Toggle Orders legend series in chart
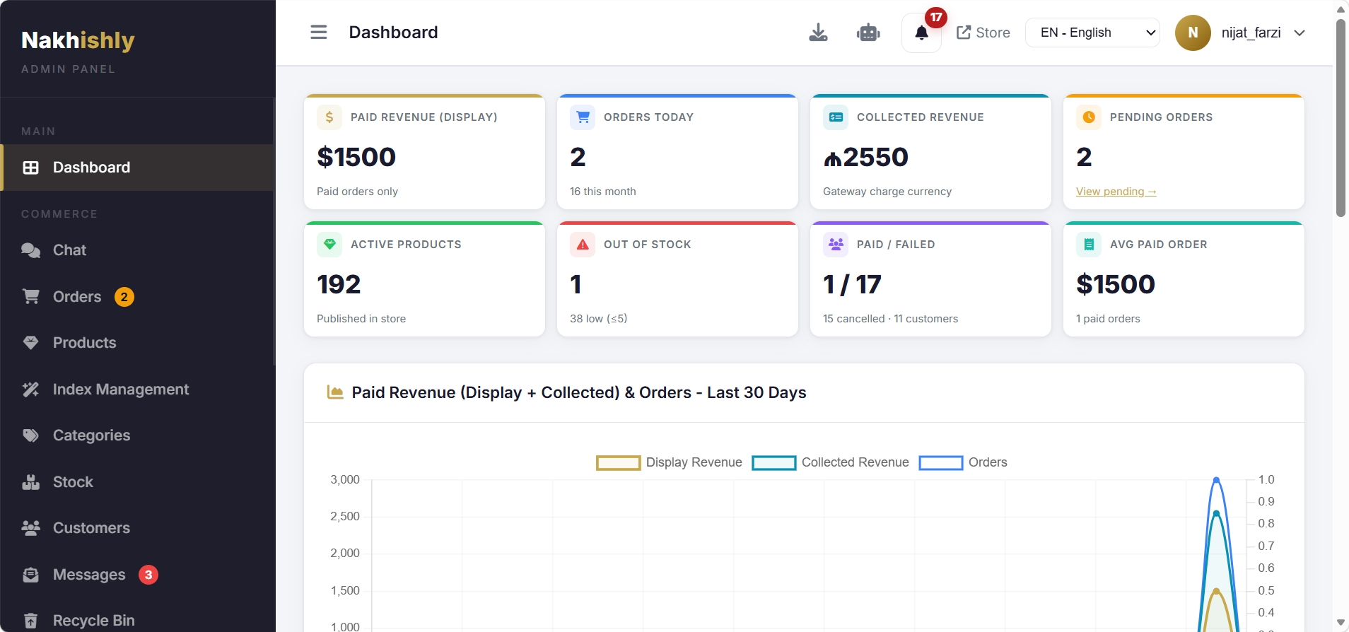This screenshot has height=632, width=1349. coord(963,462)
